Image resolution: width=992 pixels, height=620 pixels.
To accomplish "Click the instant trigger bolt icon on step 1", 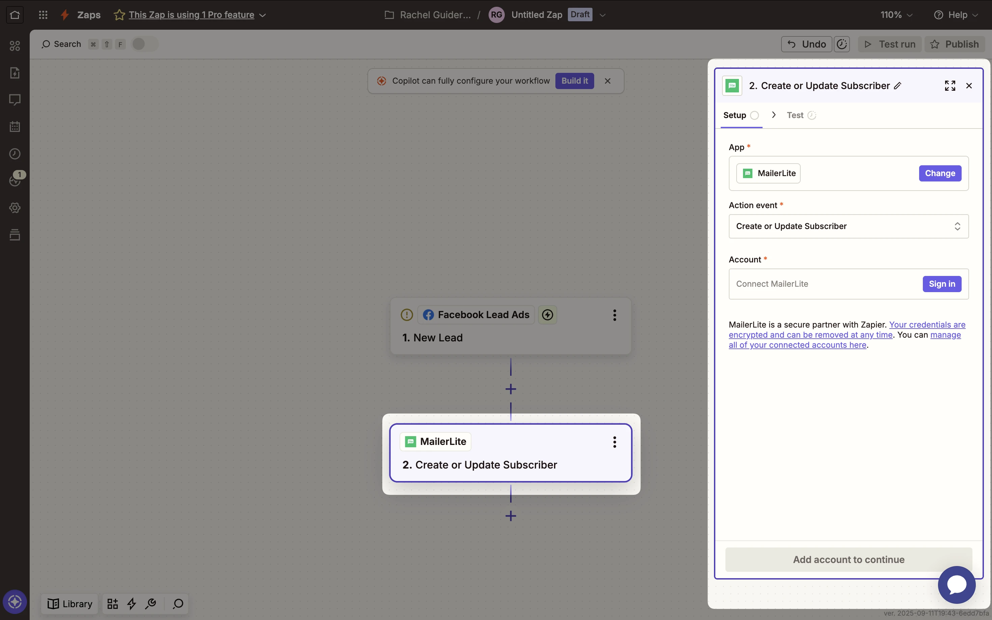I will pyautogui.click(x=548, y=315).
